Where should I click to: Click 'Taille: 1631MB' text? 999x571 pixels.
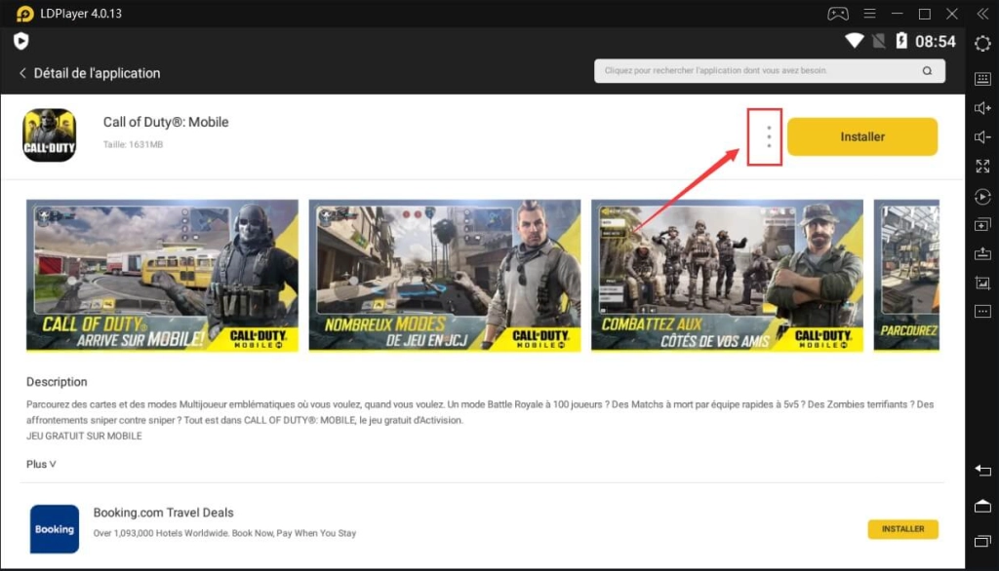pyautogui.click(x=133, y=144)
